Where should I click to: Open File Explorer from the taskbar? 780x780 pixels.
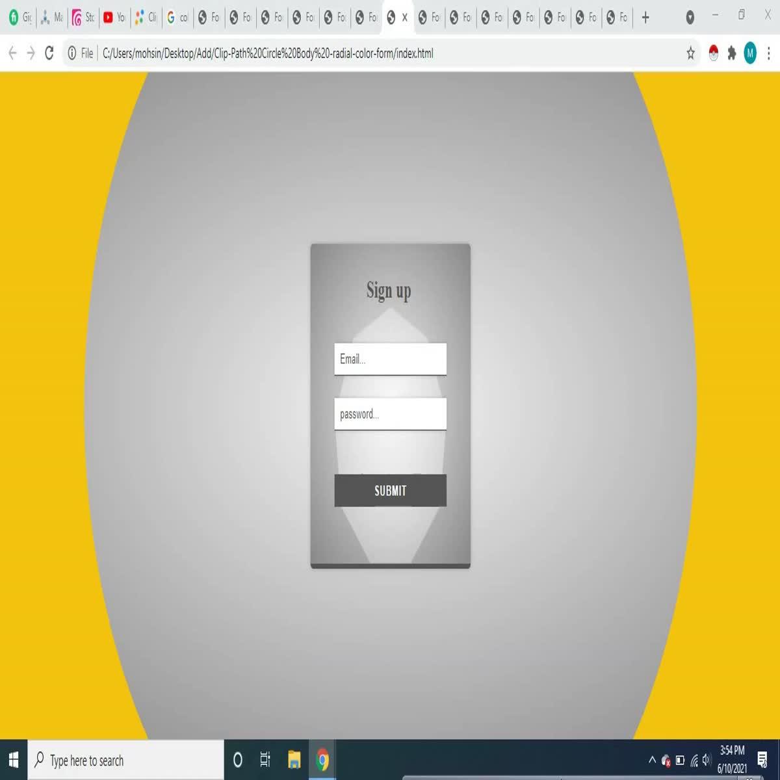tap(294, 760)
